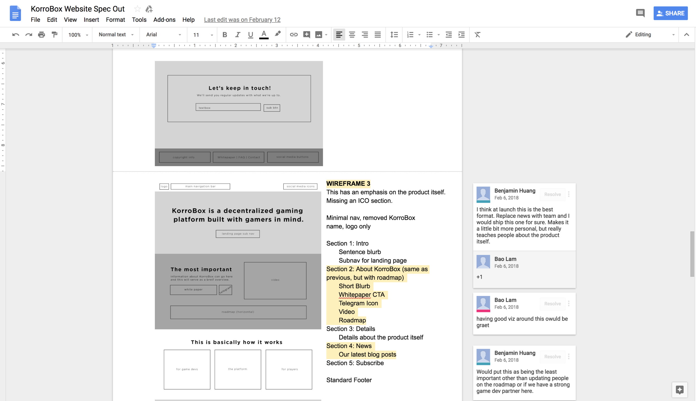Open the Editing mode dropdown
The image size is (696, 401).
[650, 35]
